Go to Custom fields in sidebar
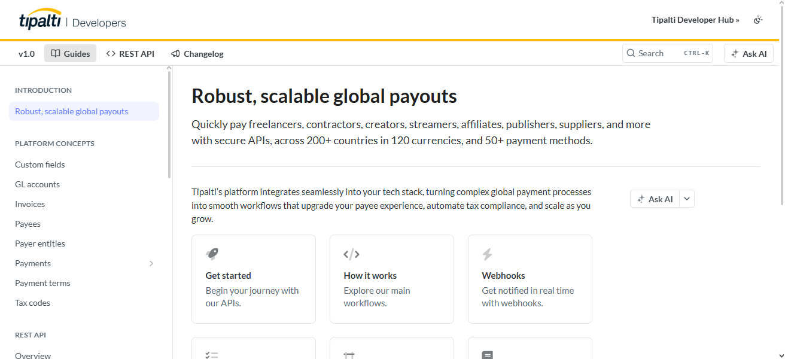Viewport: 785px width, 359px height. tap(40, 165)
